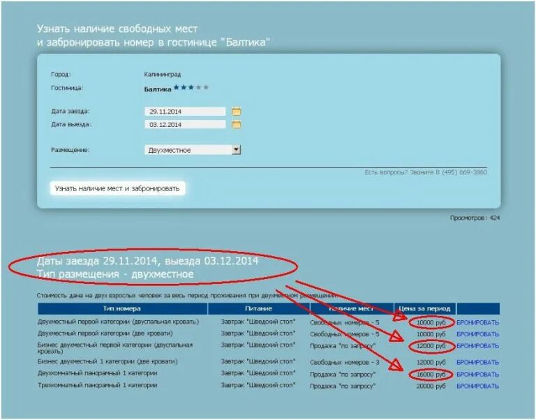Select 'Двухместный первой категории (две кровати)' row text
The image size is (536, 420).
(x=105, y=333)
